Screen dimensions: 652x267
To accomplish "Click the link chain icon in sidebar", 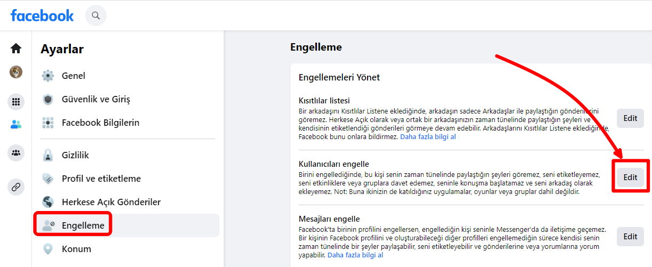I will 16,187.
